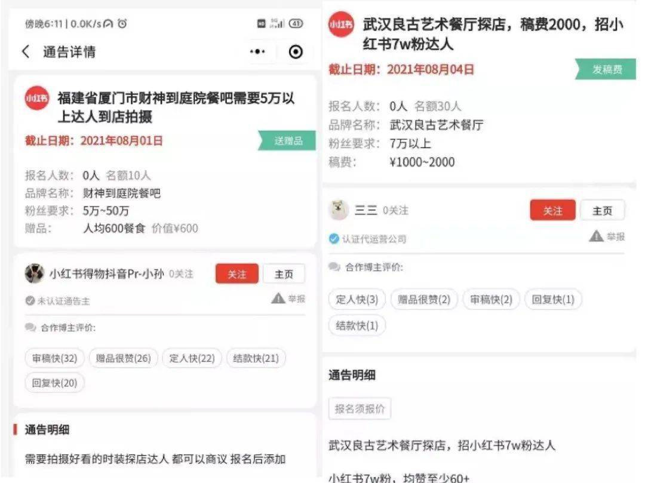This screenshot has height=483, width=645.
Task: Tap the green 送赠品 ribbon label
Action: (x=288, y=141)
